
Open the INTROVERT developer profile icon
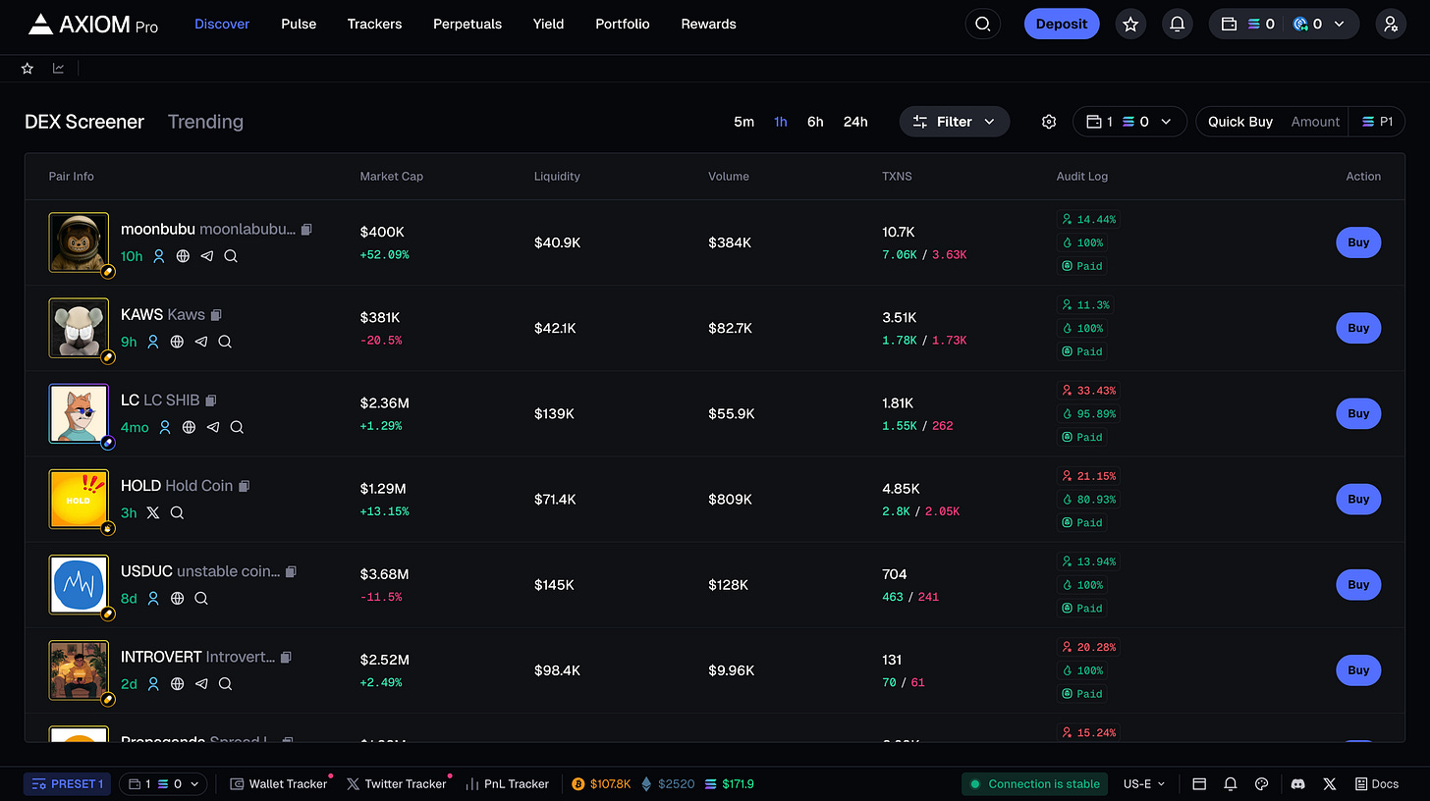pos(153,683)
